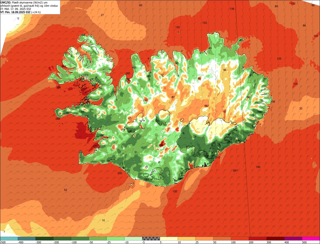Click the '251' value on the map
Image resolution: width=320 pixels, height=244 pixels.
[x=95, y=146]
